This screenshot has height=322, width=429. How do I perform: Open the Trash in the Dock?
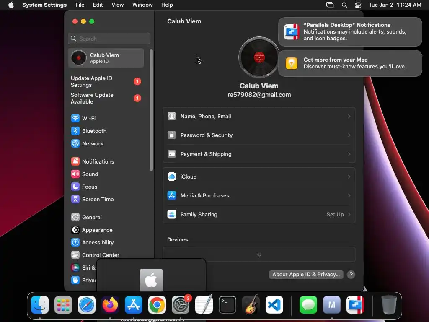pos(389,305)
